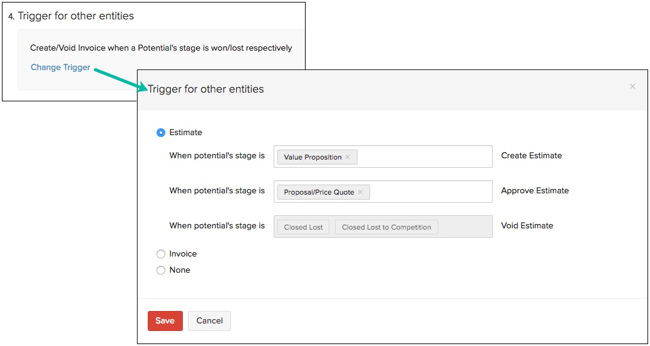The width and height of the screenshot is (650, 346).
Task: Open the Create Estimate stage selector field
Action: pos(426,156)
